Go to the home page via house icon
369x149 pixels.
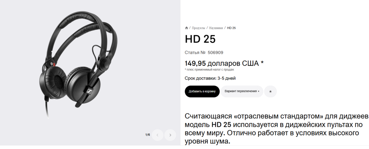[187, 28]
